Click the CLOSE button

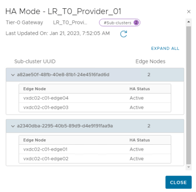tap(179, 182)
